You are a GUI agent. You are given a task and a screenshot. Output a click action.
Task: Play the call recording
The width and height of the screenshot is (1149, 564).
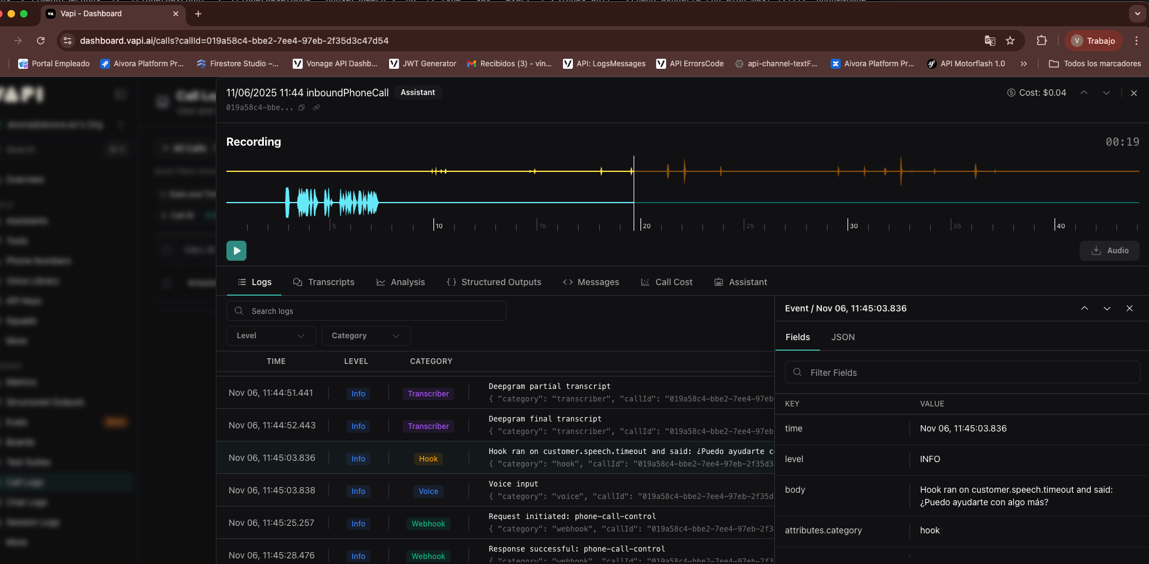click(236, 251)
